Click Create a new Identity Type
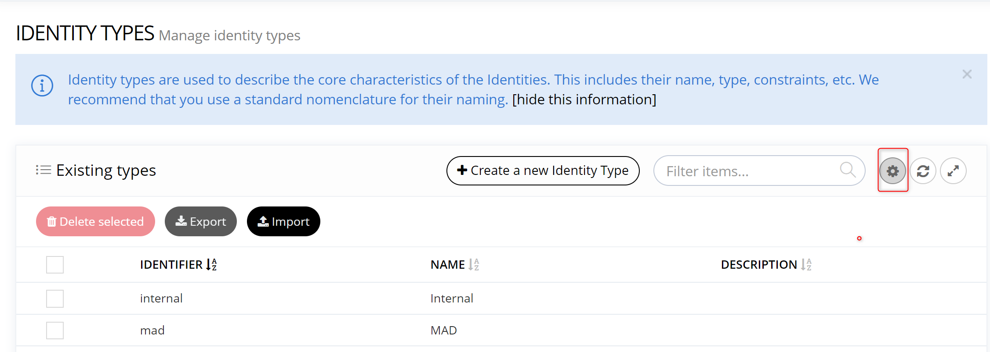This screenshot has width=990, height=352. point(543,171)
